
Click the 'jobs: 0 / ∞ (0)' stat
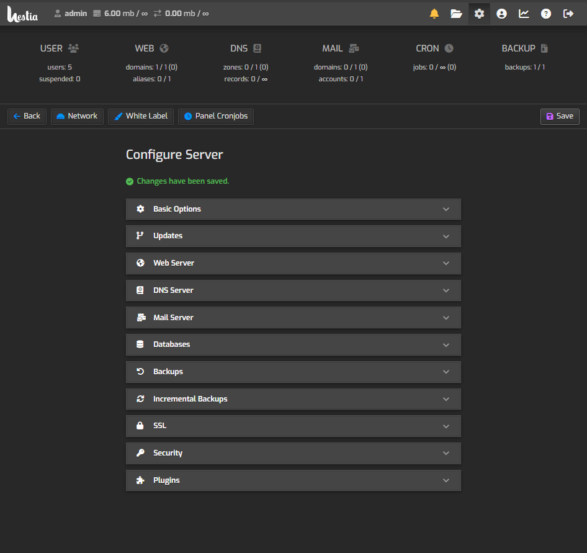point(434,68)
